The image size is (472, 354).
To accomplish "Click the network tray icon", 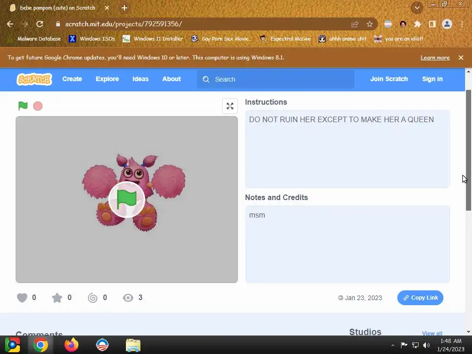I will (415, 345).
